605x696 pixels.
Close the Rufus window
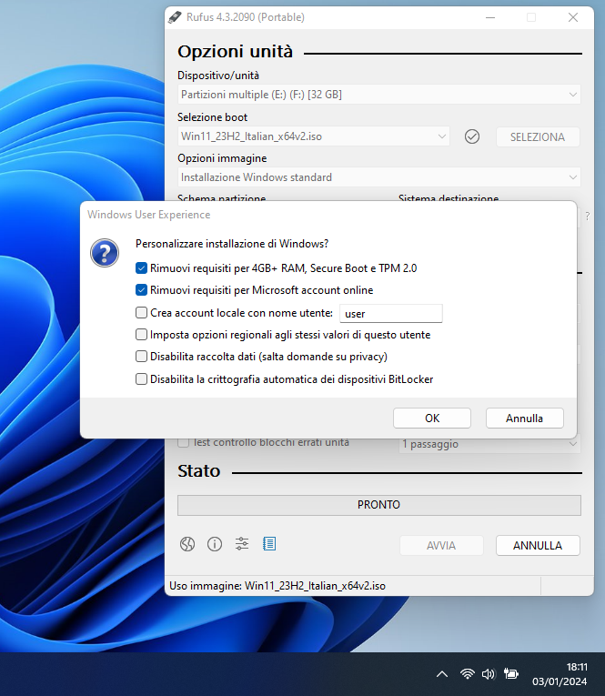click(x=573, y=17)
